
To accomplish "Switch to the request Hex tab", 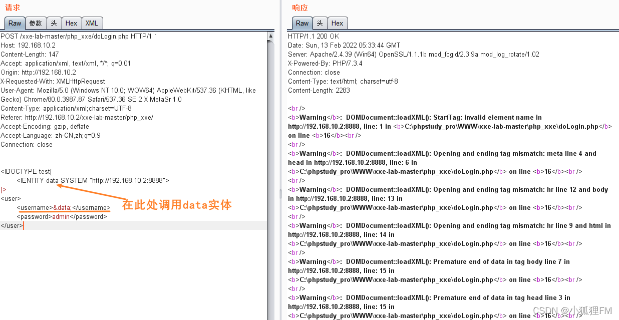I will [72, 23].
